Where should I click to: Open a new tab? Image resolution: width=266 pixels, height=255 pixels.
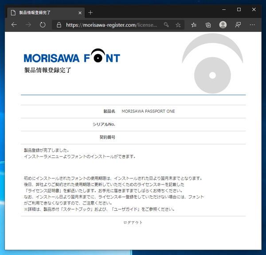point(90,12)
